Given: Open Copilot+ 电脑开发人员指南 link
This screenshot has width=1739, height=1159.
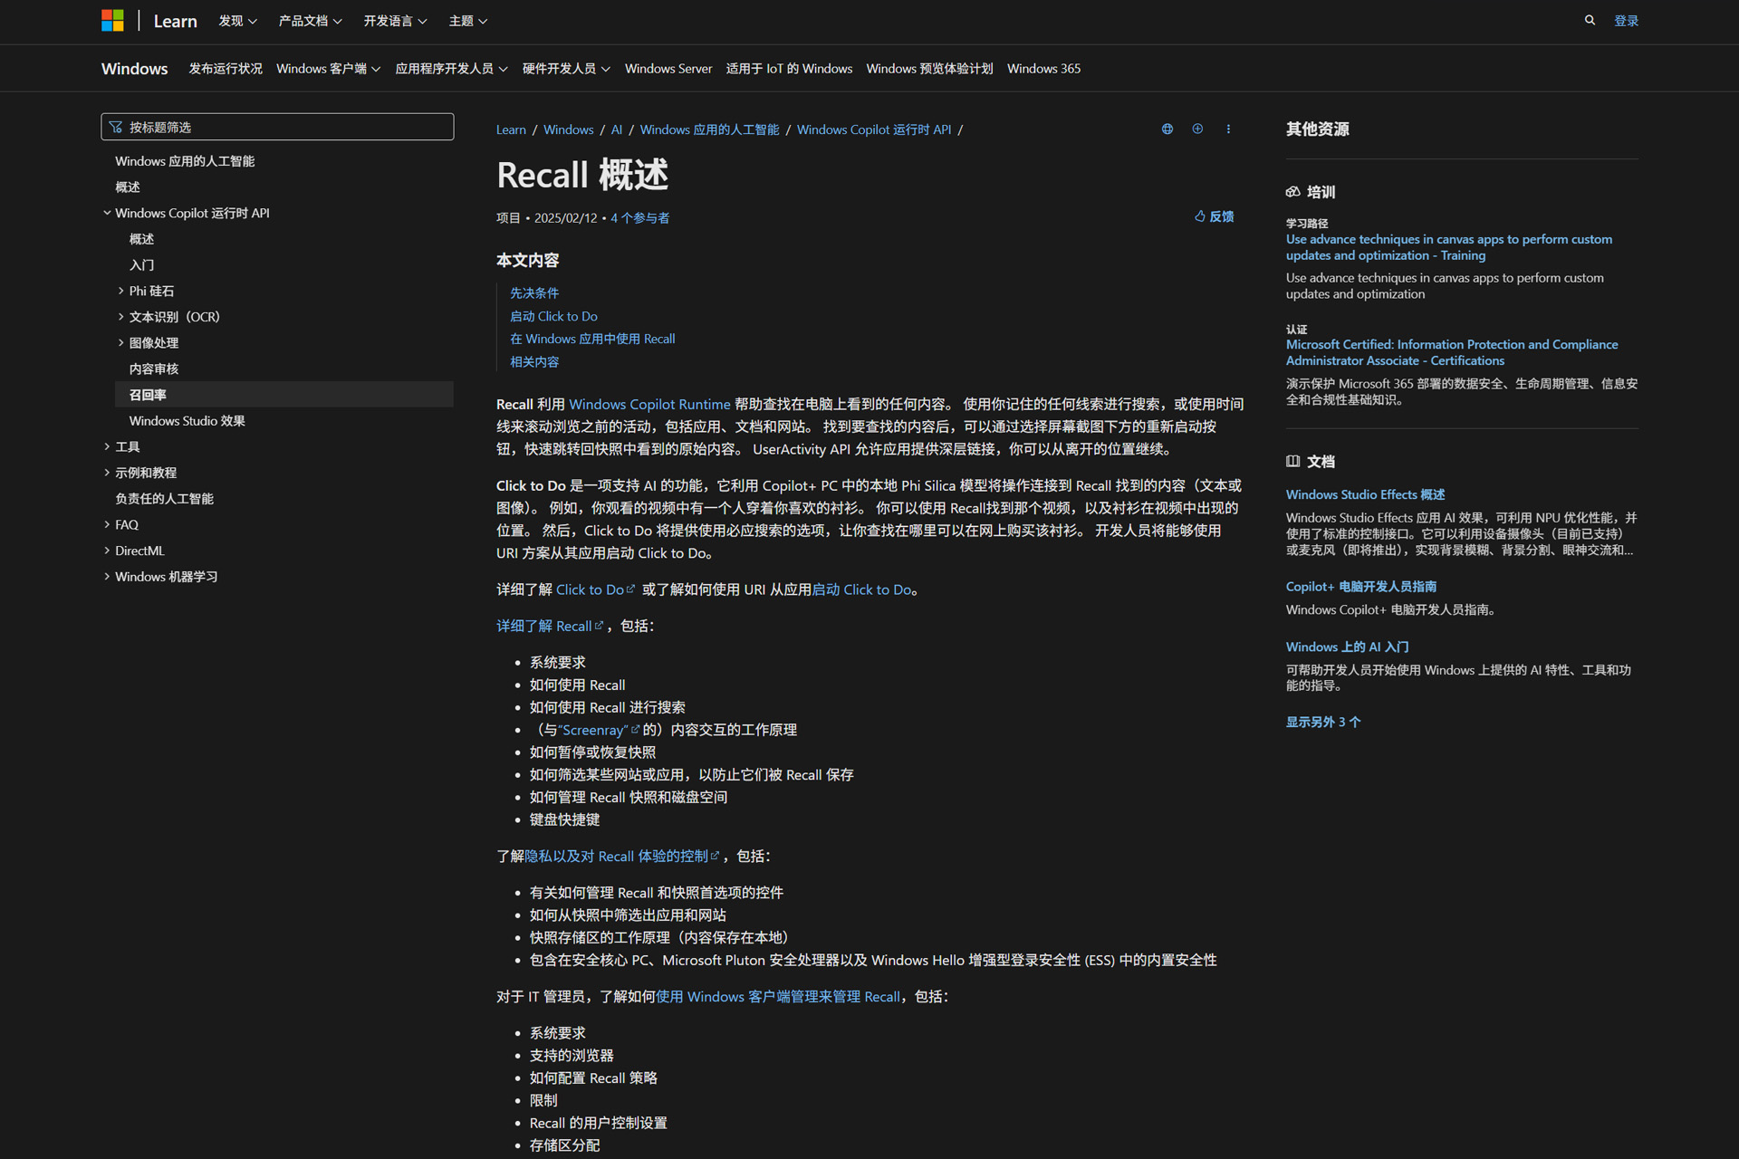Looking at the screenshot, I should pos(1360,587).
